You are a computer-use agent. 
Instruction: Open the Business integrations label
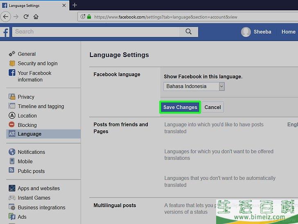tap(41, 208)
